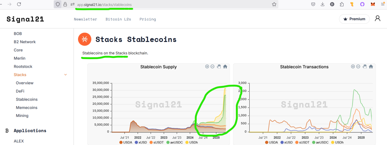
Task: Select Mining under Stacks in sidebar
Action: coord(22,116)
